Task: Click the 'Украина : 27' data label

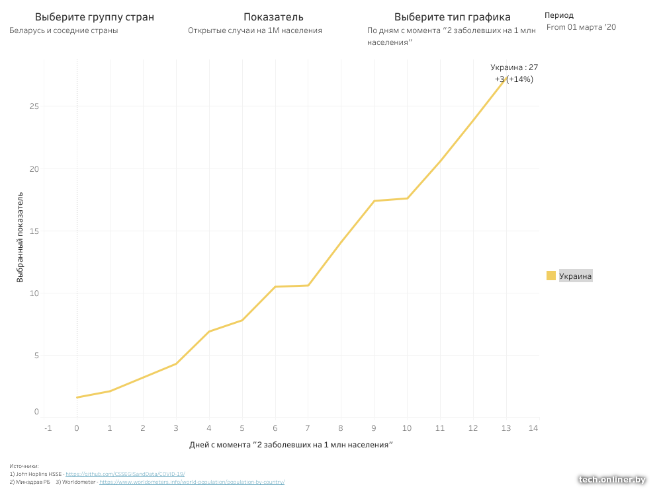Action: tap(514, 67)
